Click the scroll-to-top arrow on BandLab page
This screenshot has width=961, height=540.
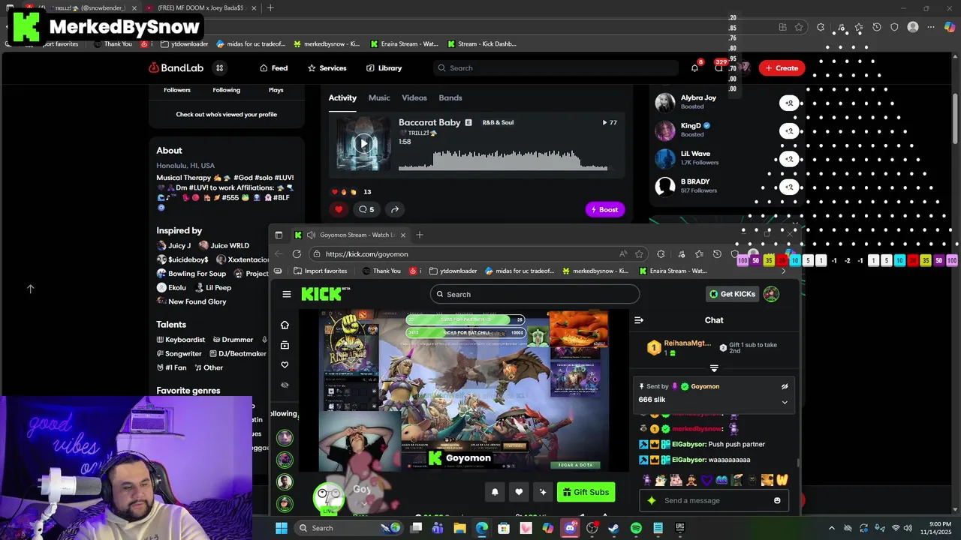31,289
